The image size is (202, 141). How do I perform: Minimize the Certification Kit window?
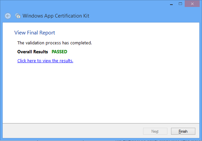171,4
